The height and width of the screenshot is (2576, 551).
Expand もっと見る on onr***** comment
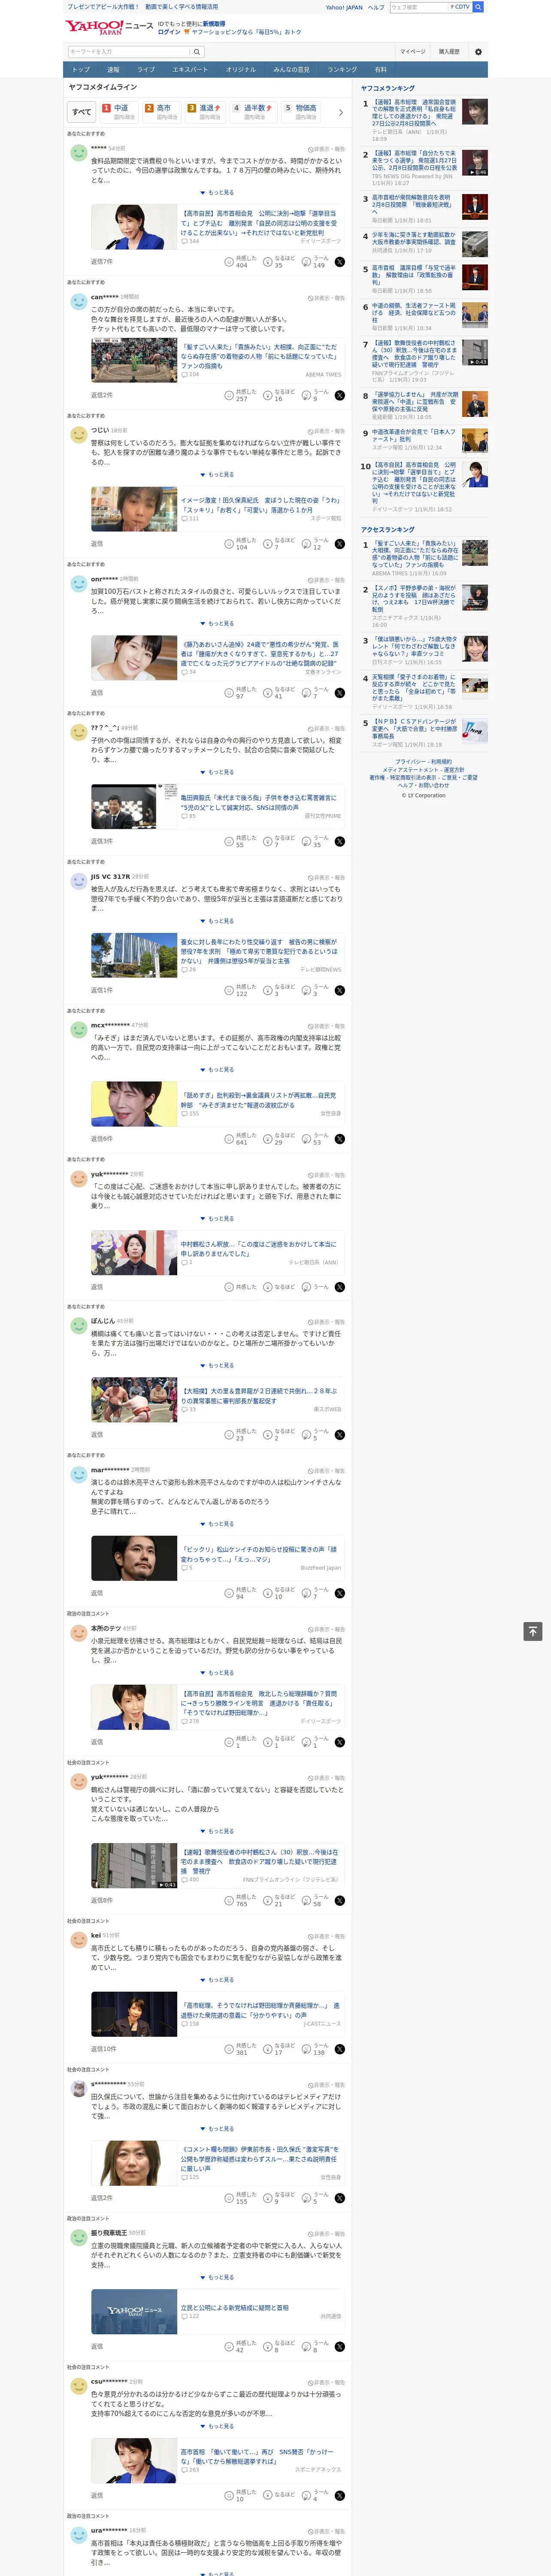point(217,624)
